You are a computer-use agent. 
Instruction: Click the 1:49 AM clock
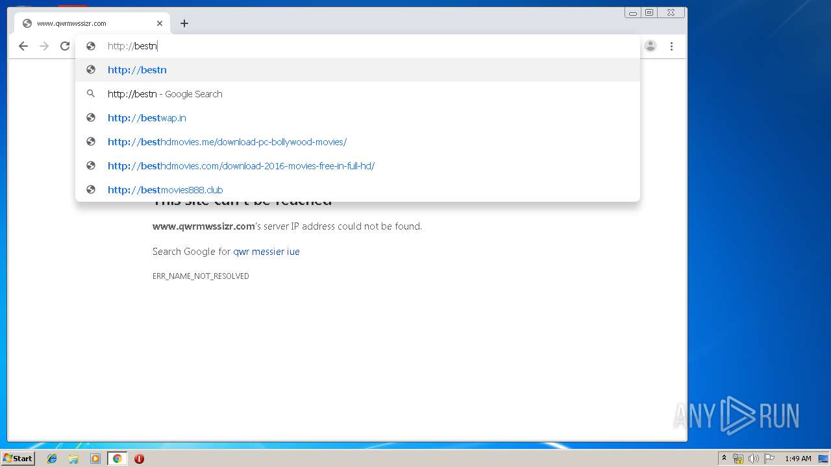click(798, 459)
